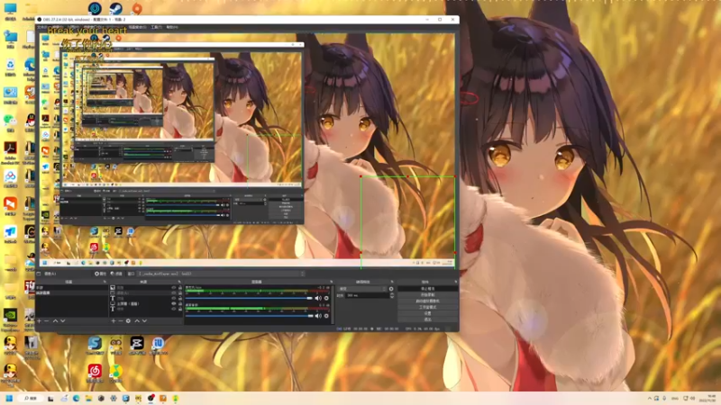Click the taskbar search box

[x=31, y=398]
